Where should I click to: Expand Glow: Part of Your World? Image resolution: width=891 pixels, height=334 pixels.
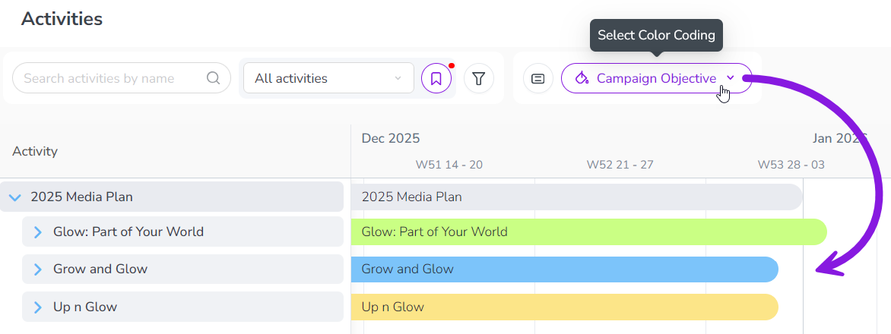coord(37,232)
